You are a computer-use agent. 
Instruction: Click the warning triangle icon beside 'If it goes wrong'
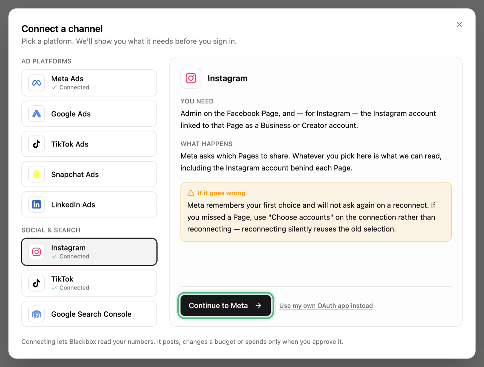coord(191,193)
